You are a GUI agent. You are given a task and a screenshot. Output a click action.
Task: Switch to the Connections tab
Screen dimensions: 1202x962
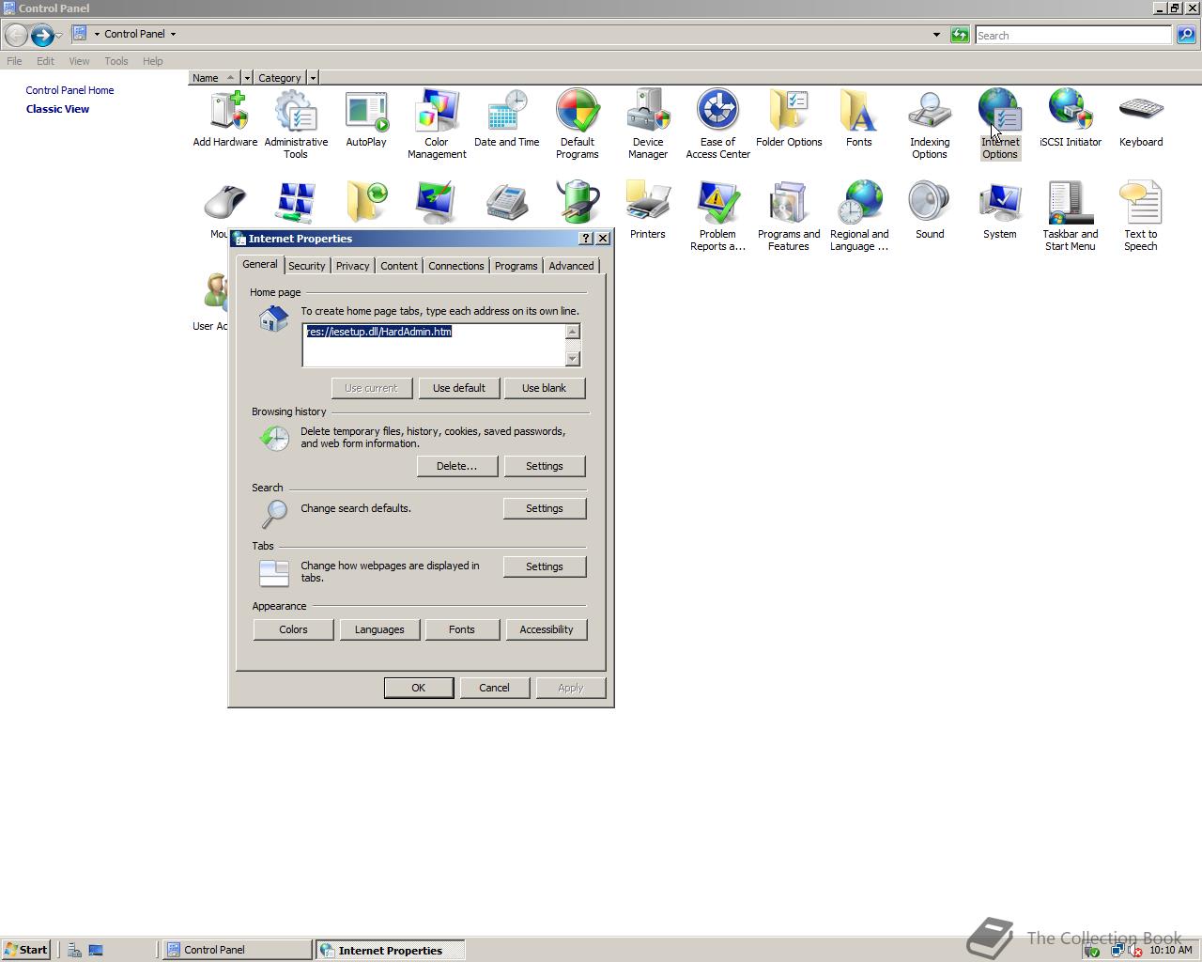(456, 266)
